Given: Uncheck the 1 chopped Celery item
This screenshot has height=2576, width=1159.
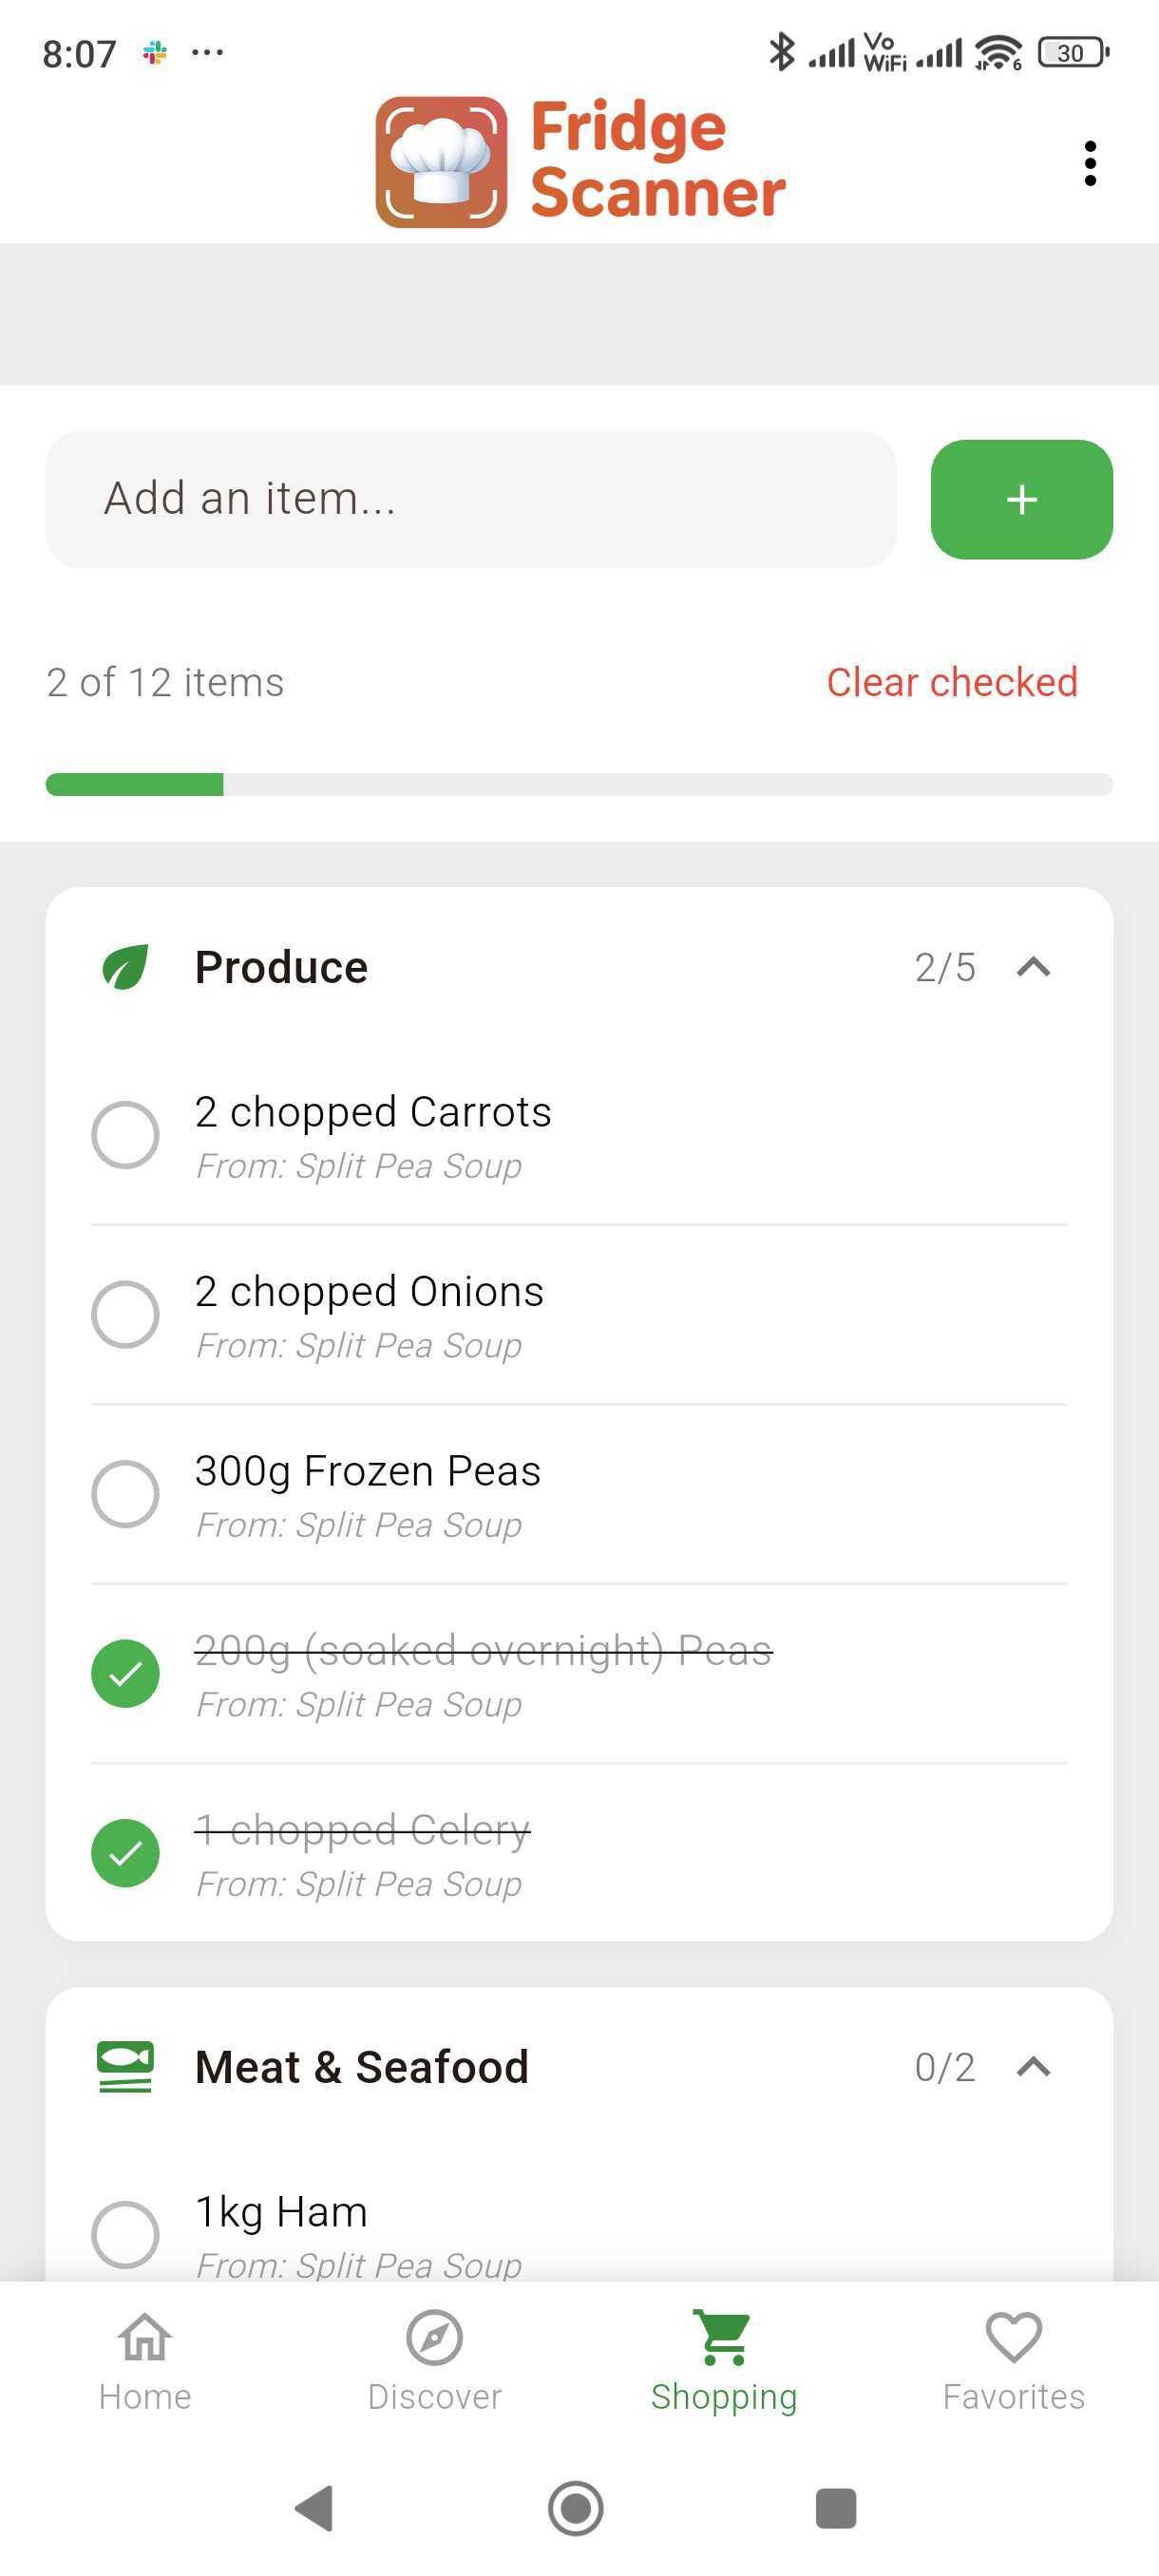Looking at the screenshot, I should 125,1852.
